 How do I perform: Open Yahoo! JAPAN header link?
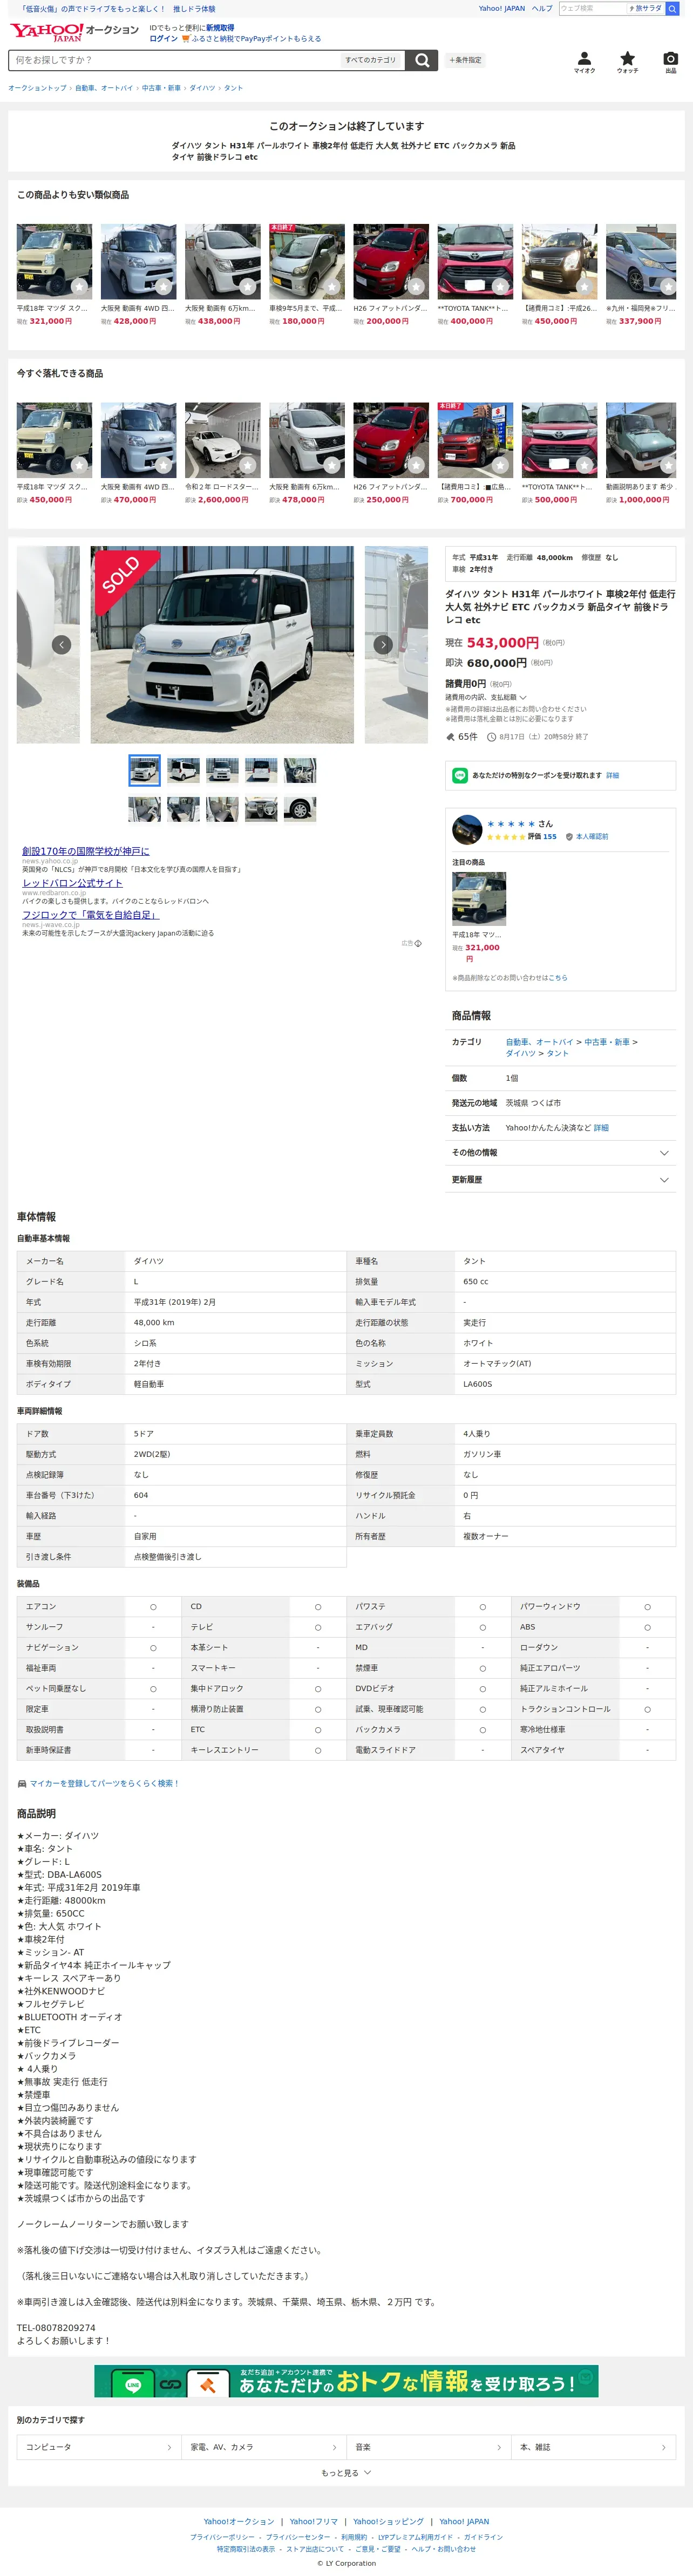[x=501, y=8]
